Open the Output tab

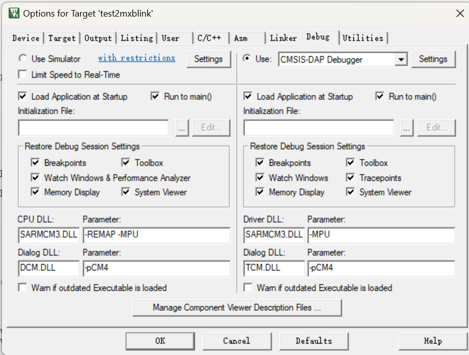[98, 38]
